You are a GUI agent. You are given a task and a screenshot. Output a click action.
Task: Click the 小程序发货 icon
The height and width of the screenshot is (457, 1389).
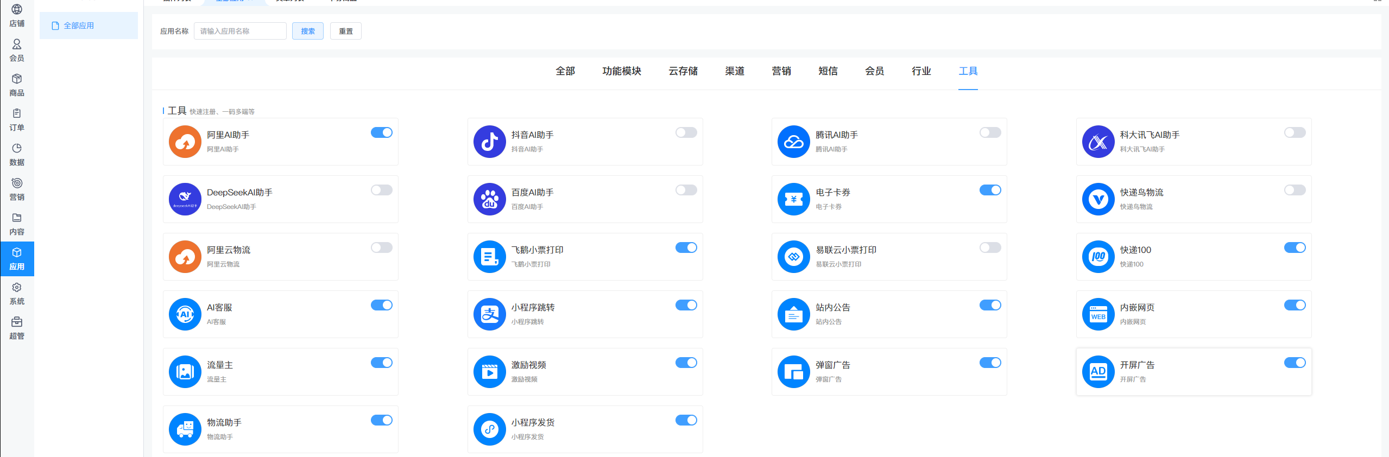point(490,429)
